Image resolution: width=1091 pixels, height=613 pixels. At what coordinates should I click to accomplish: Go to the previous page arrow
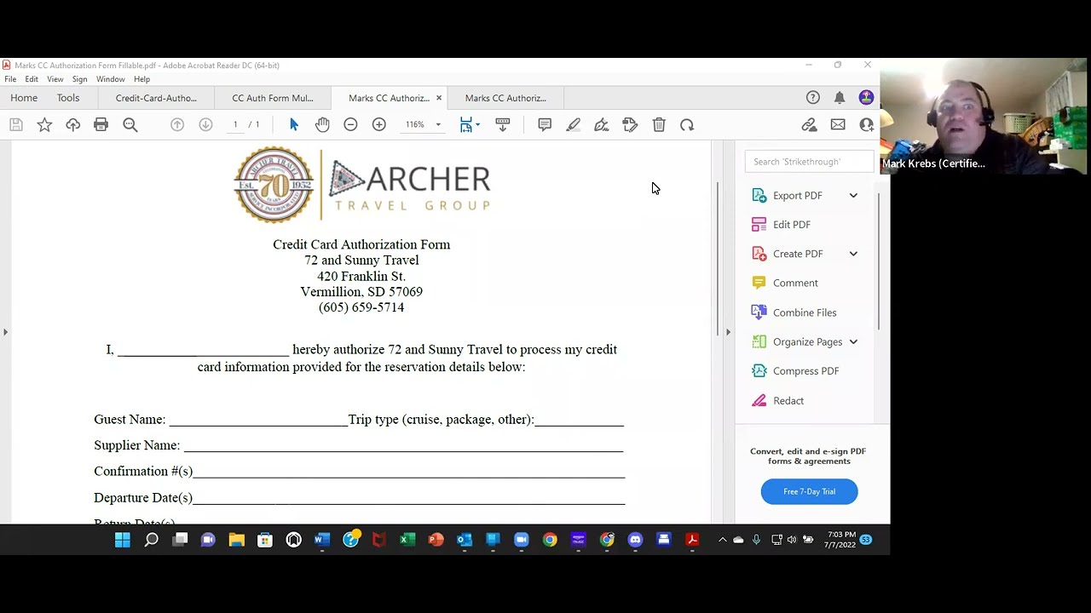pos(177,125)
